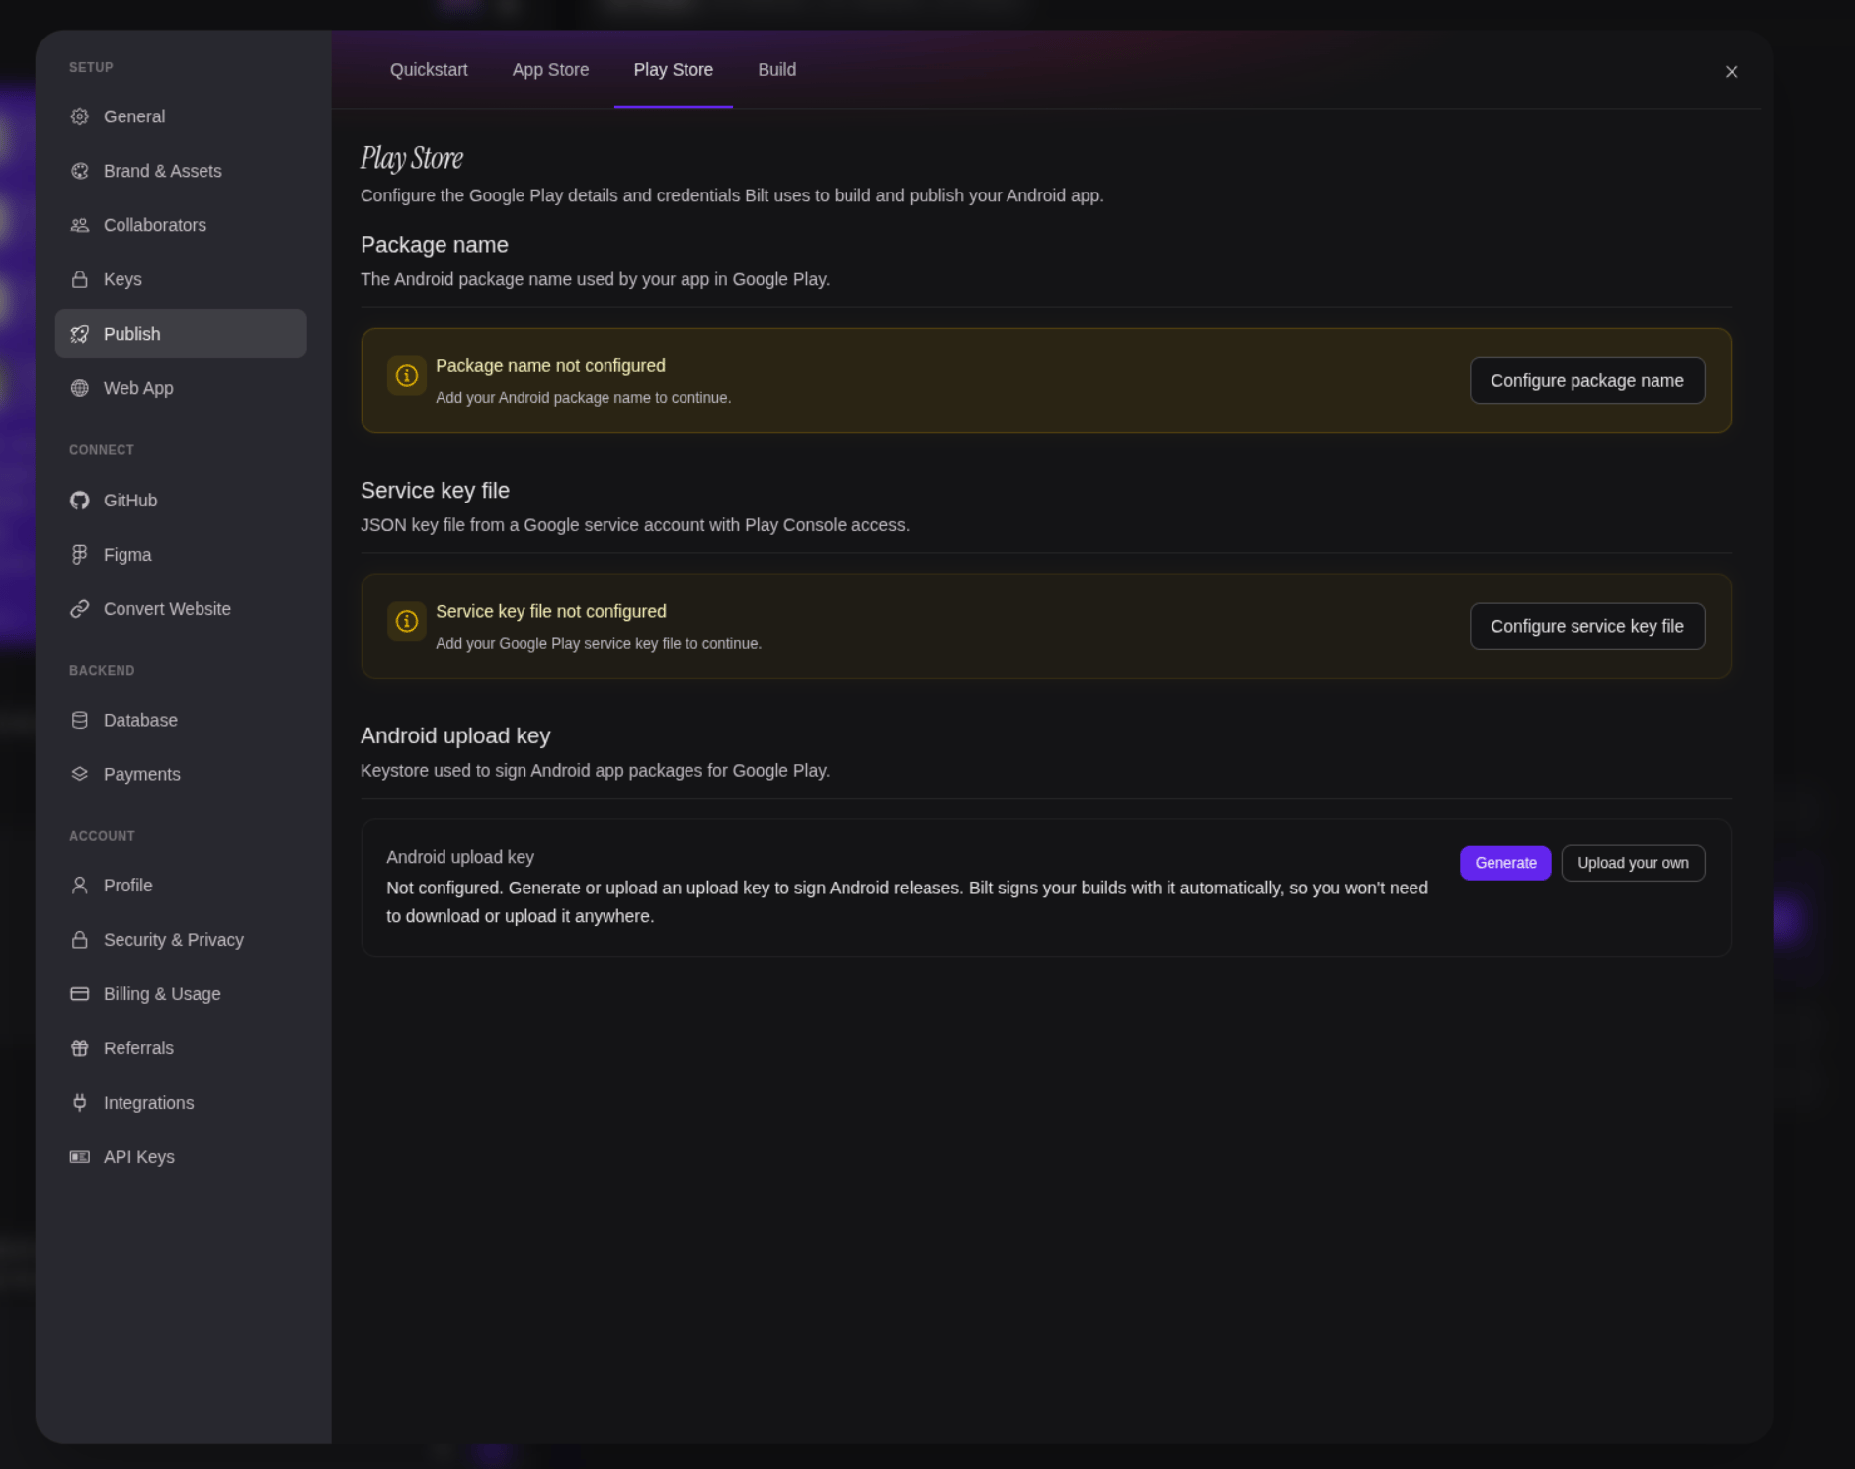The image size is (1855, 1469).
Task: Open Billing & Usage label in sidebar
Action: 162,994
